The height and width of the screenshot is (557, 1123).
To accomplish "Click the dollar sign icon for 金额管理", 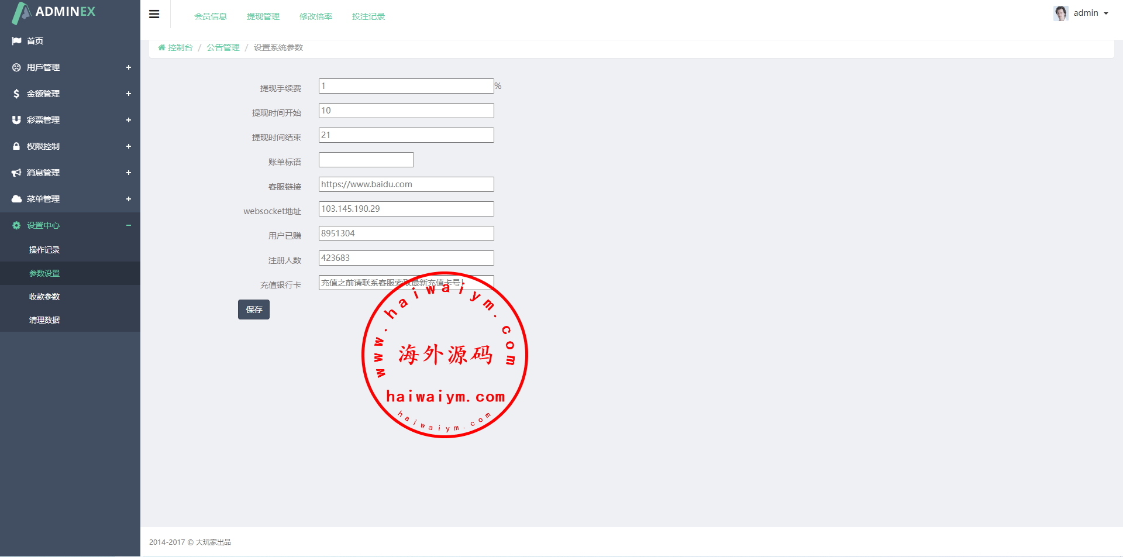I will 16,94.
